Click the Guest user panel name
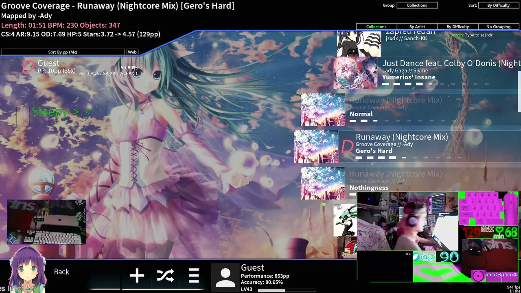Viewport: 521px width, 293px height. pos(252,267)
